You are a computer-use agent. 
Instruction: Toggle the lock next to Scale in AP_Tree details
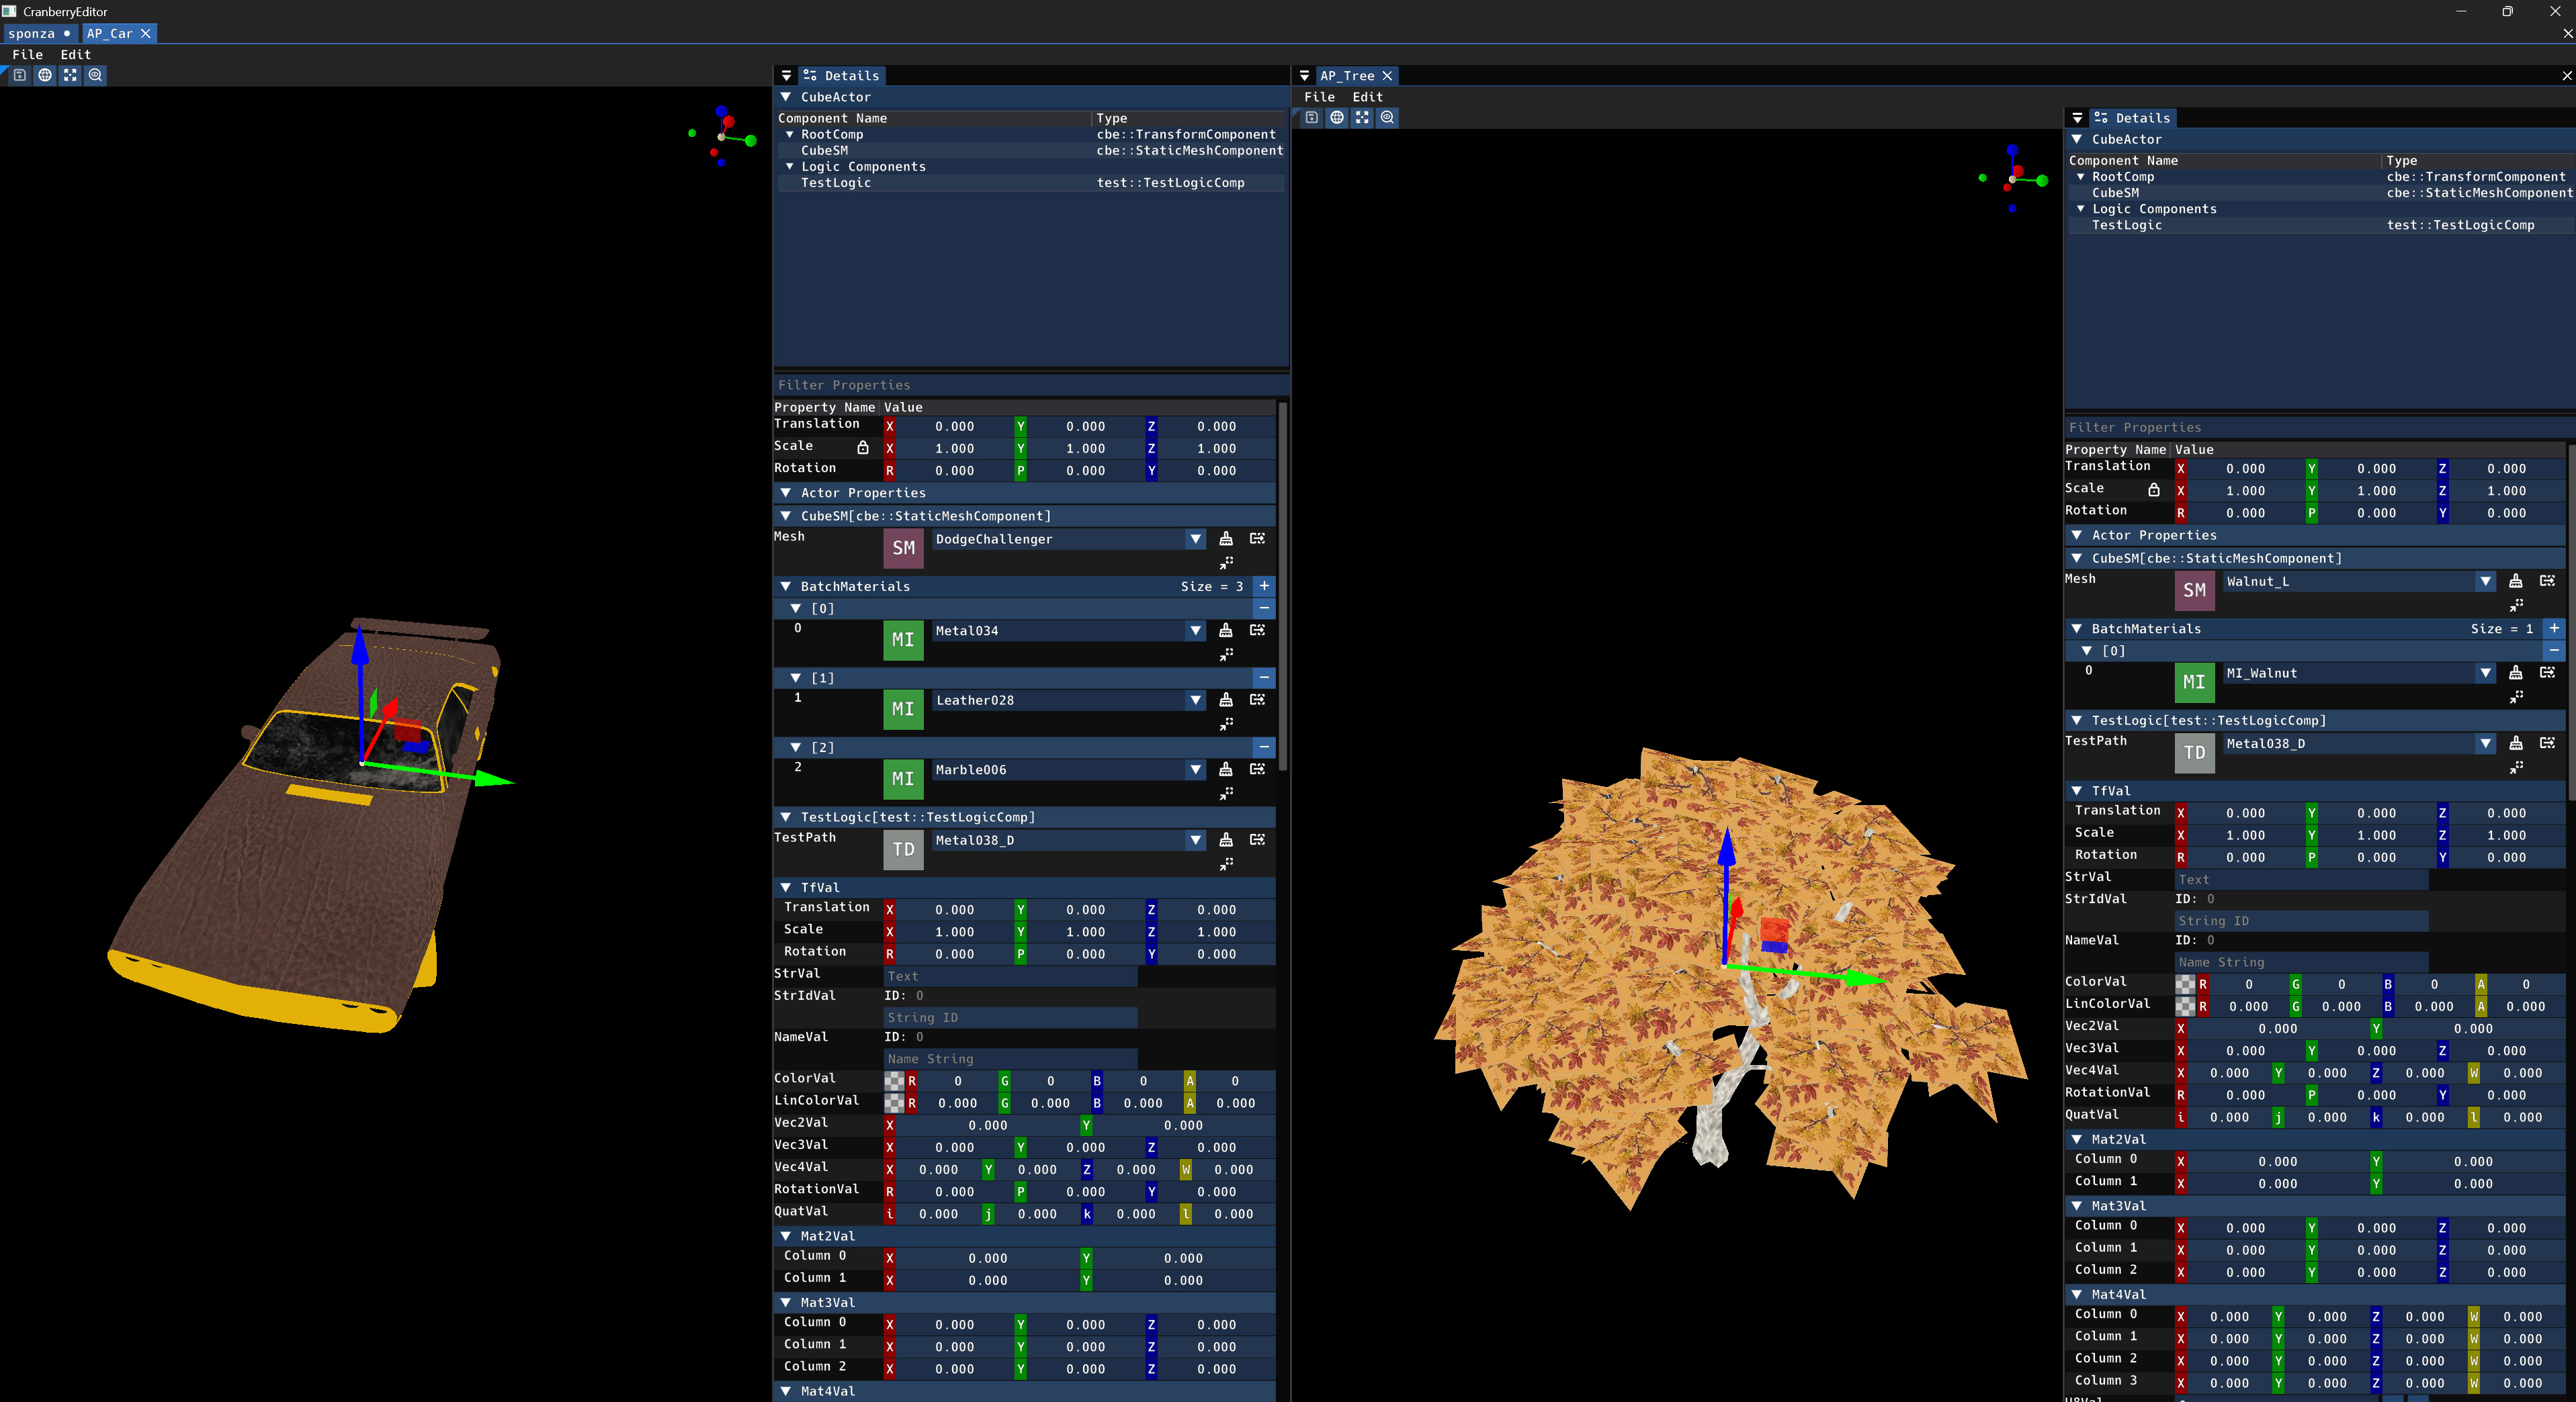pos(2155,489)
